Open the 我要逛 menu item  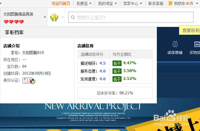[x=82, y=3]
